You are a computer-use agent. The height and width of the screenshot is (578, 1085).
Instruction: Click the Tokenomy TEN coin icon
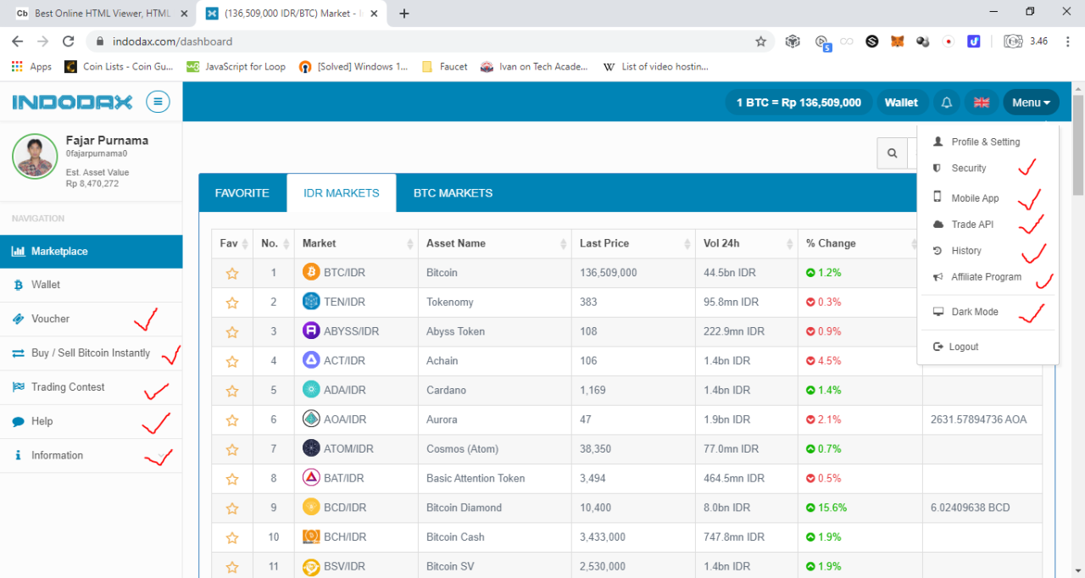(x=311, y=302)
